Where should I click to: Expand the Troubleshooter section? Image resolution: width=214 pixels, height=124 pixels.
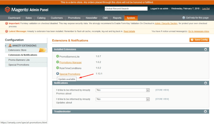click(205, 111)
